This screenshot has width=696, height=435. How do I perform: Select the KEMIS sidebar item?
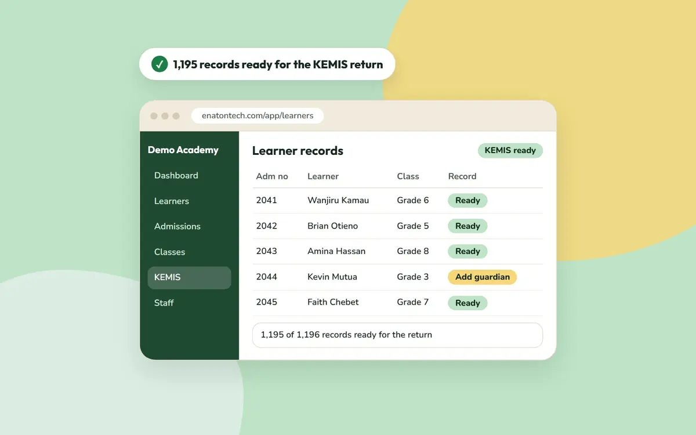click(x=189, y=277)
